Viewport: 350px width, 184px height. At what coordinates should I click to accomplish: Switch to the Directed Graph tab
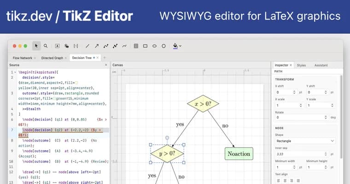tap(52, 58)
